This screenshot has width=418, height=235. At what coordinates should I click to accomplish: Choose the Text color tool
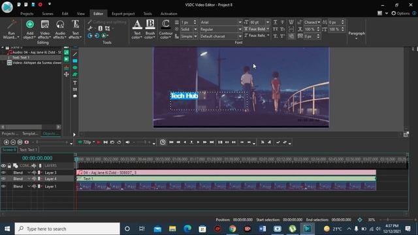137,29
